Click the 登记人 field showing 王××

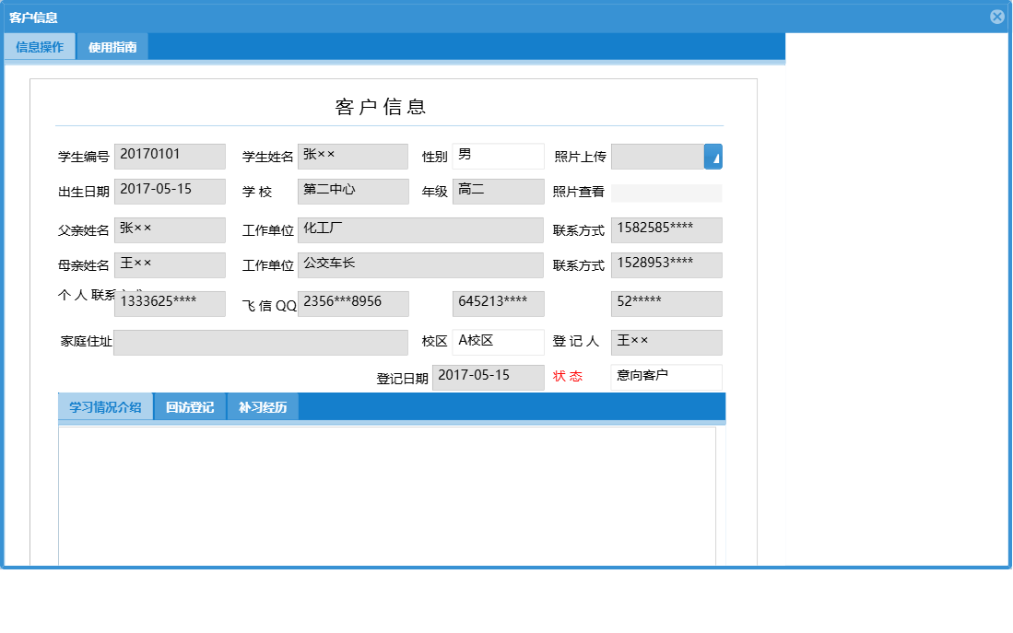(666, 342)
